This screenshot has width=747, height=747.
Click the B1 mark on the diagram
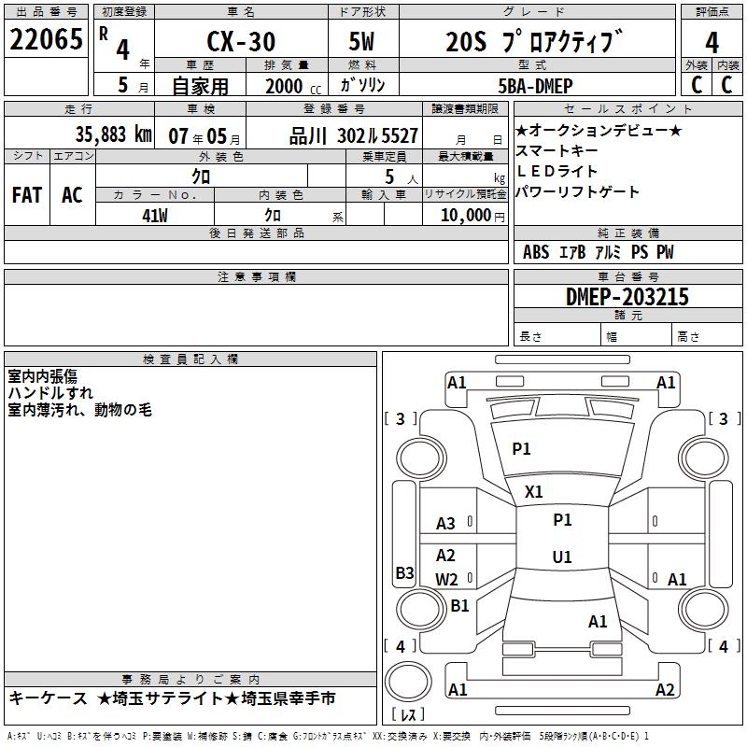[459, 606]
